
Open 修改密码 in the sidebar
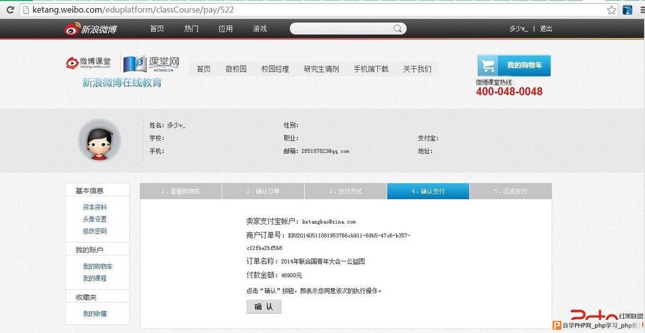click(x=95, y=231)
